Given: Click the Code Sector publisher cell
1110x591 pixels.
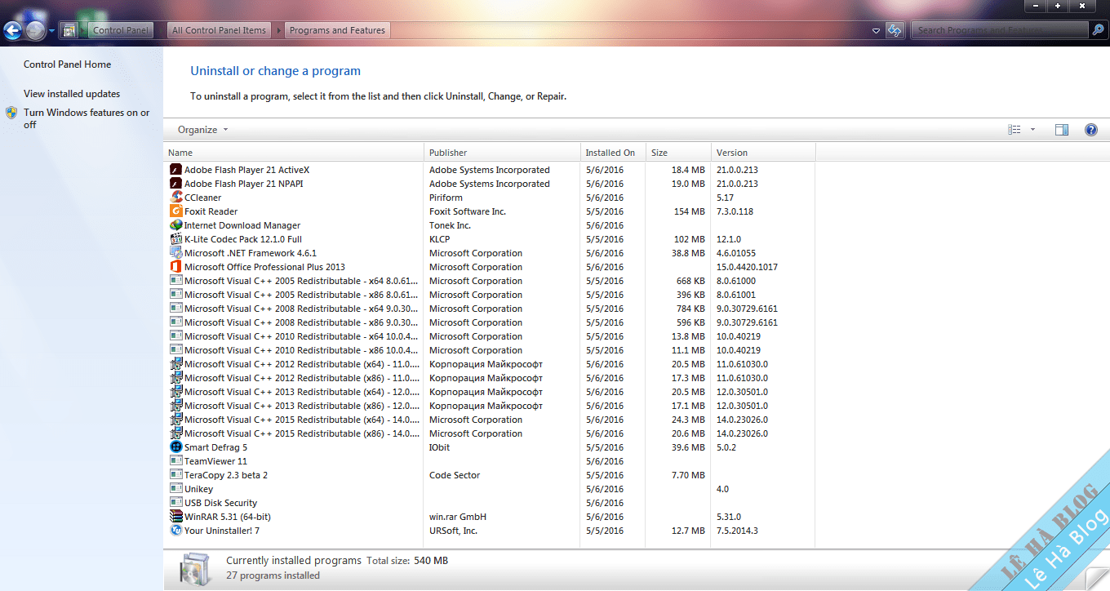Looking at the screenshot, I should point(455,475).
